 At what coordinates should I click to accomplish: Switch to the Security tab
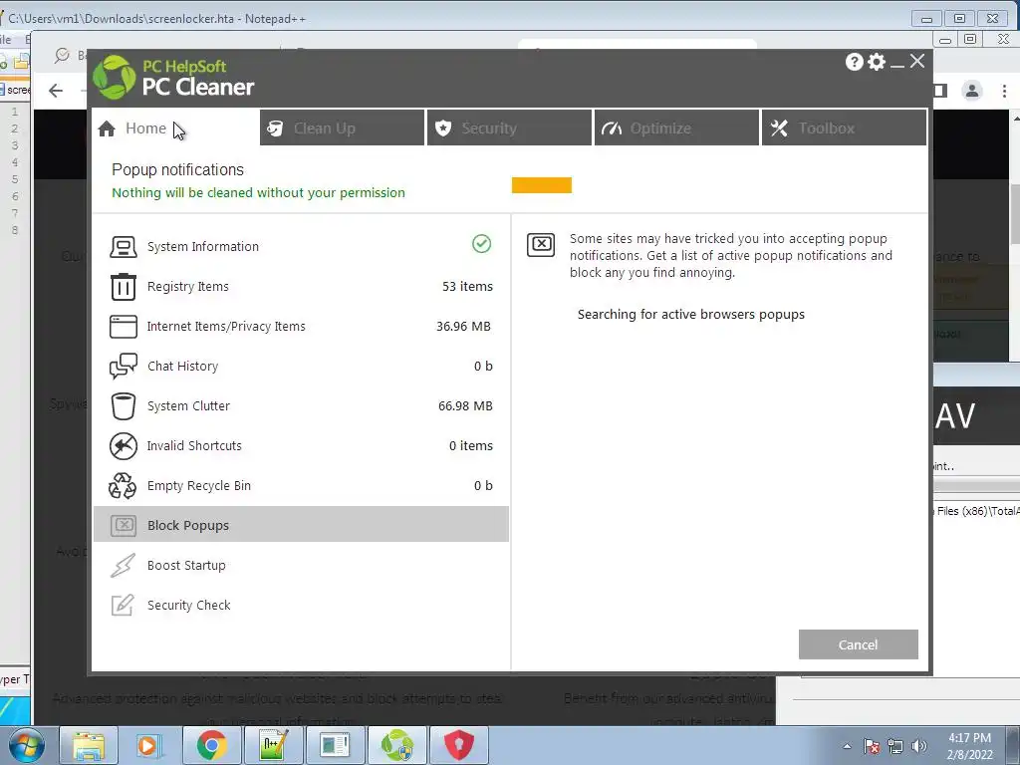(x=509, y=128)
